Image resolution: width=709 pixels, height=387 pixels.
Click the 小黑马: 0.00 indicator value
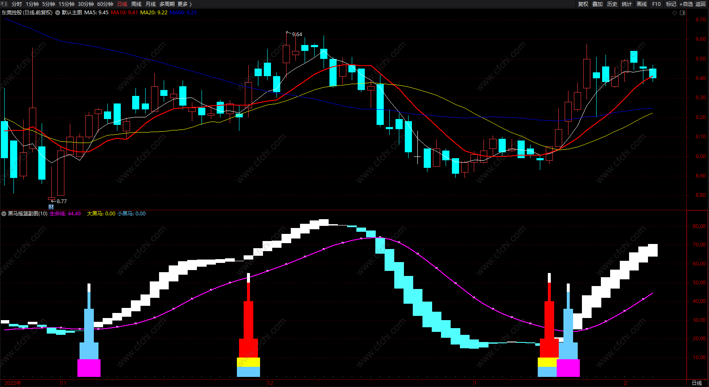tap(132, 214)
